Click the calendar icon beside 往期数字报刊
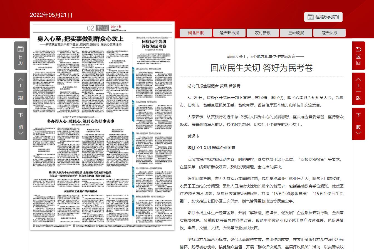This screenshot has height=252, width=374. point(311,17)
